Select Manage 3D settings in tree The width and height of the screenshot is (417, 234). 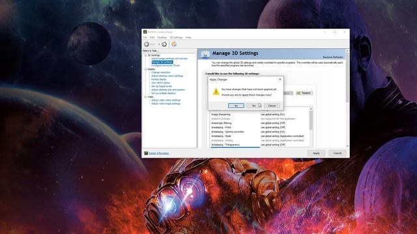tap(162, 62)
